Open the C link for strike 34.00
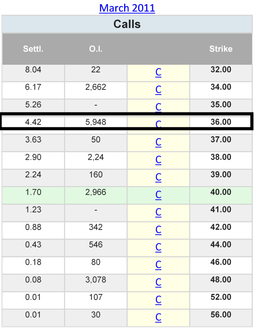The width and height of the screenshot is (255, 328). pos(158,89)
